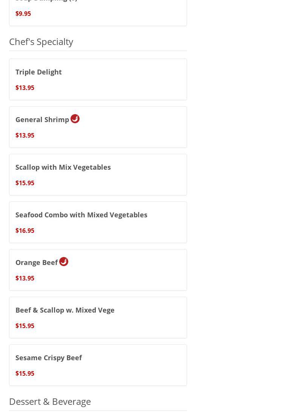Open the Sesame Crispy Beef item
The width and height of the screenshot is (296, 412).
tap(49, 358)
